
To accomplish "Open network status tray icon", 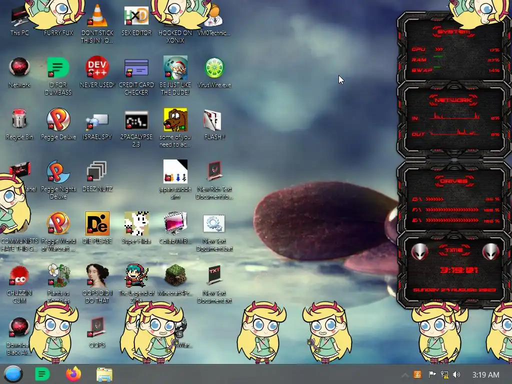I will [444, 374].
